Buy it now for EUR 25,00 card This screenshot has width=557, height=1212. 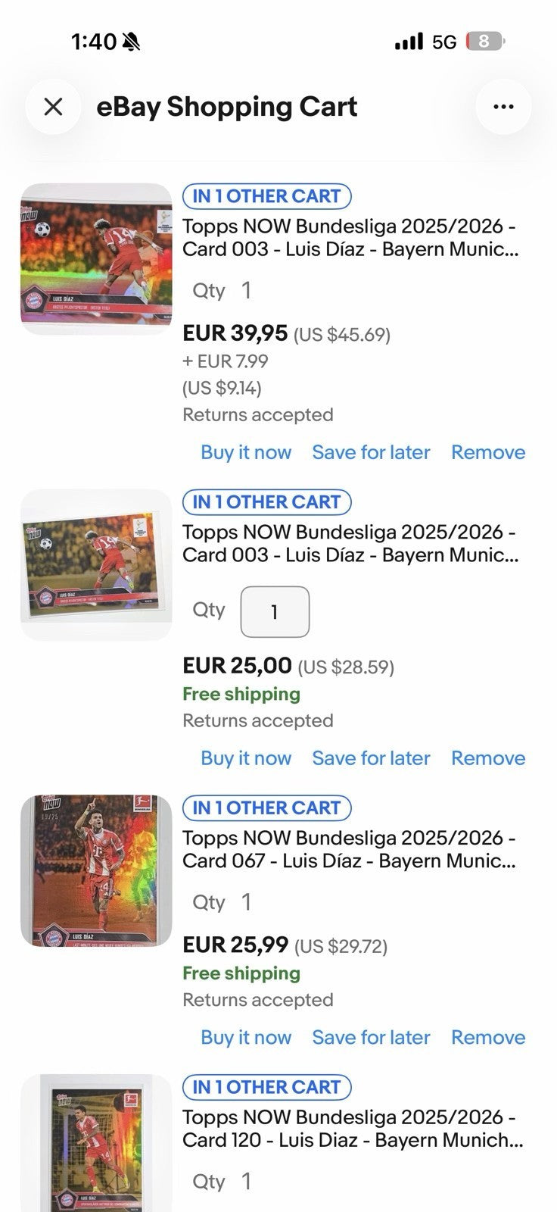point(246,758)
